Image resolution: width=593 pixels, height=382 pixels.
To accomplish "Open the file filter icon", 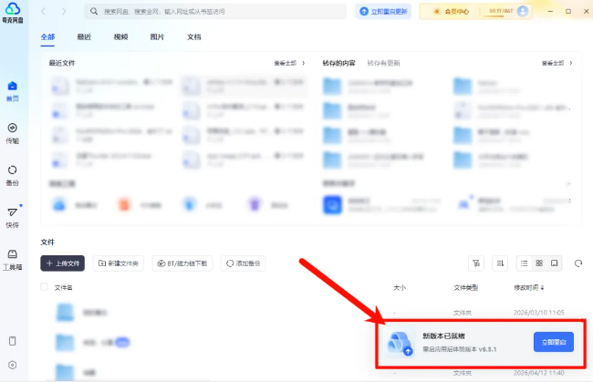I will 476,263.
